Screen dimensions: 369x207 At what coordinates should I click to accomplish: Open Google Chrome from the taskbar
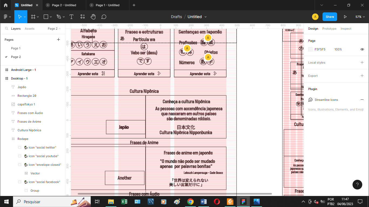pos(190,202)
